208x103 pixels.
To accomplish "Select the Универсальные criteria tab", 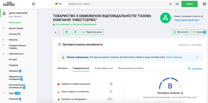I will pos(81,68).
